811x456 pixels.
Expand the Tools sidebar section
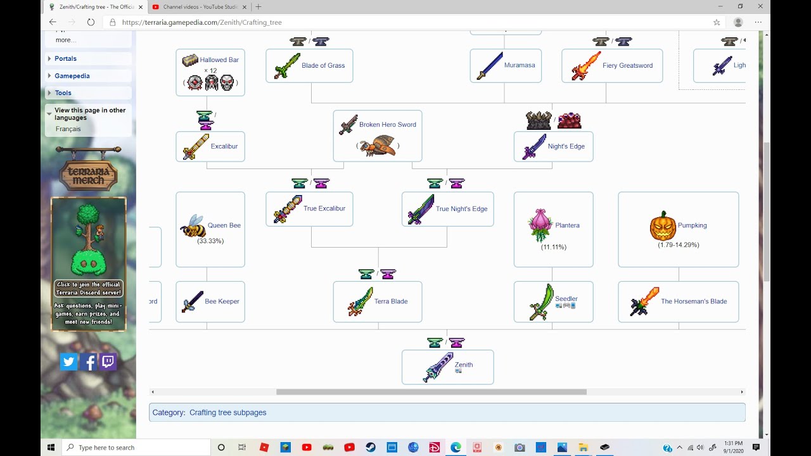[x=63, y=92]
